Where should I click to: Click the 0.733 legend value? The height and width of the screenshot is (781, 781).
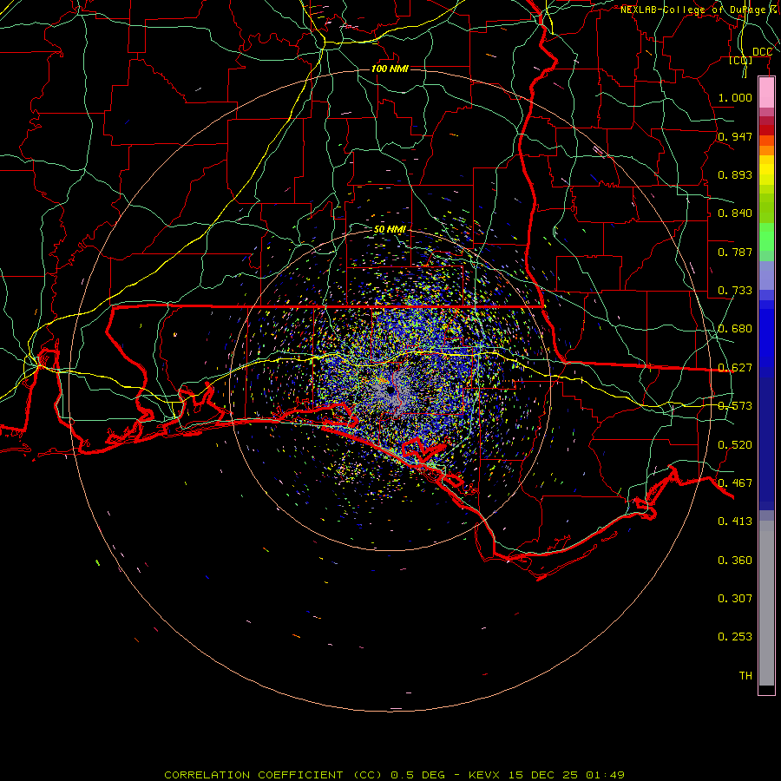(x=735, y=290)
